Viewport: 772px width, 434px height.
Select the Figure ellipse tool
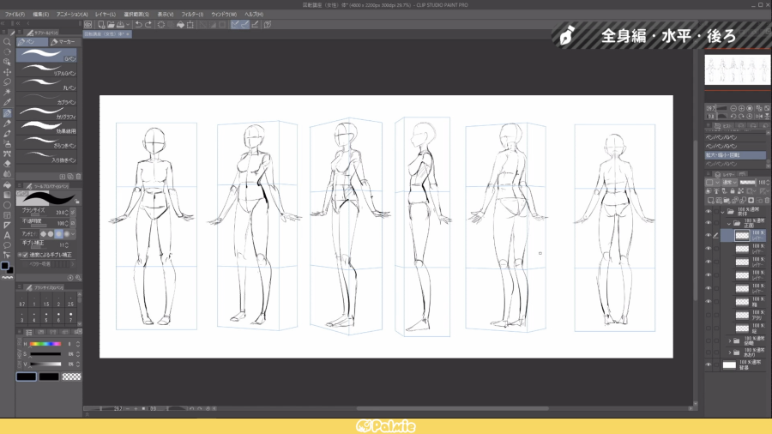coord(7,205)
